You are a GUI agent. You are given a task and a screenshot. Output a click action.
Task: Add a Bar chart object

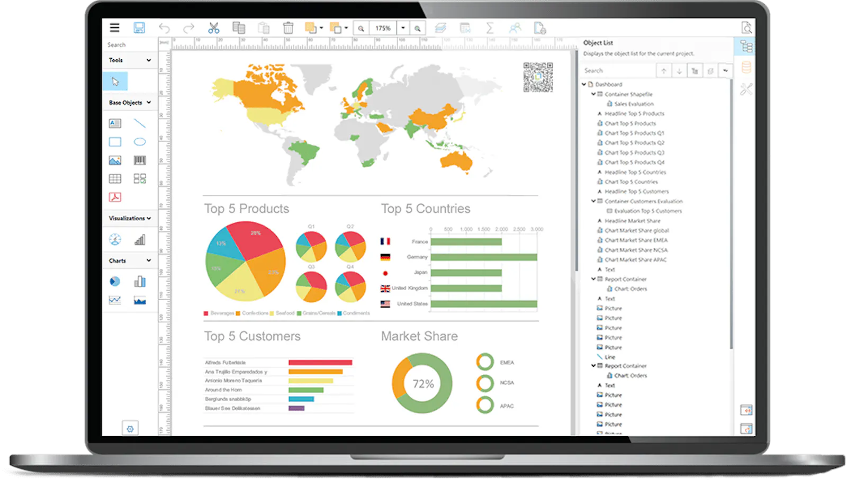click(140, 282)
